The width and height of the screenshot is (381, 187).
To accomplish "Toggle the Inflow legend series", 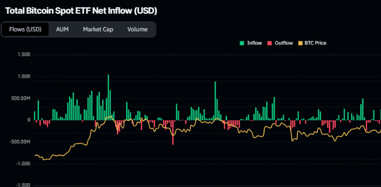I will [251, 43].
